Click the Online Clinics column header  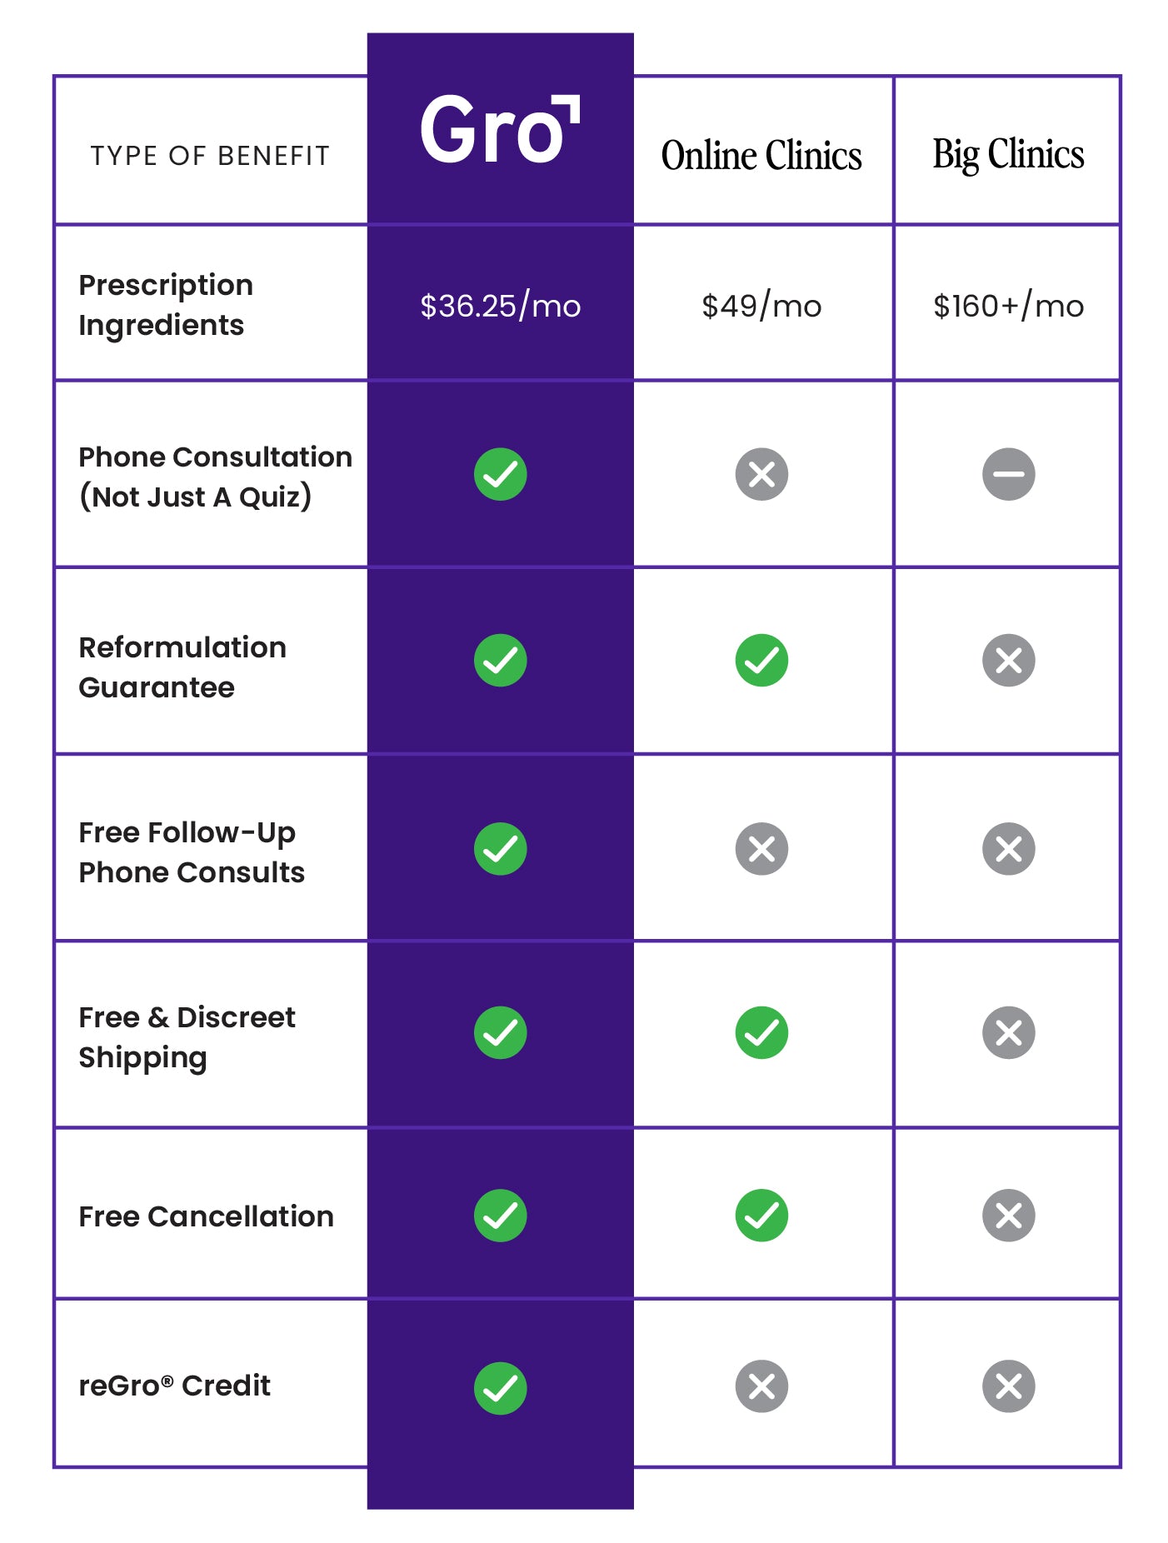click(761, 156)
